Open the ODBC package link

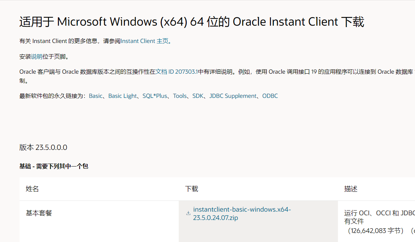(270, 96)
